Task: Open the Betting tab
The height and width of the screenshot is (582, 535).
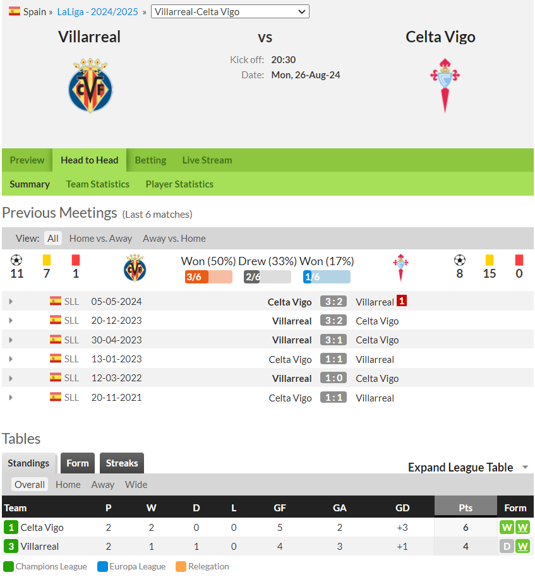Action: point(150,160)
